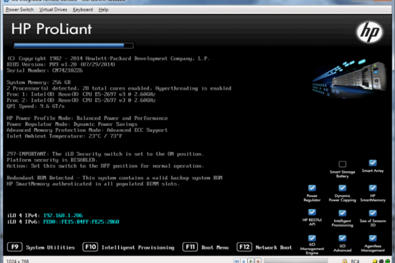Click the HP ProLiant title text
The width and height of the screenshot is (395, 263).
[x=51, y=29]
